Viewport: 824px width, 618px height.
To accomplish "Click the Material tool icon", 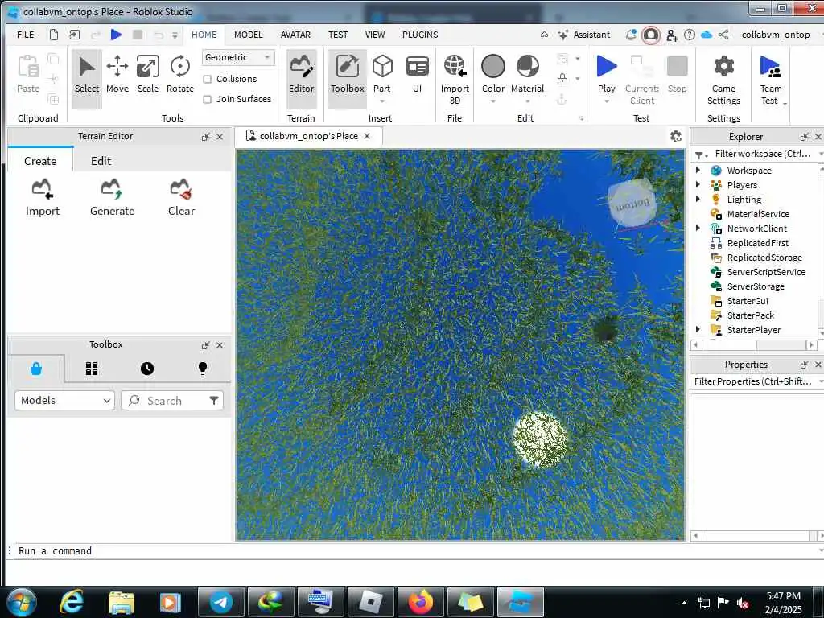I will 528,67.
